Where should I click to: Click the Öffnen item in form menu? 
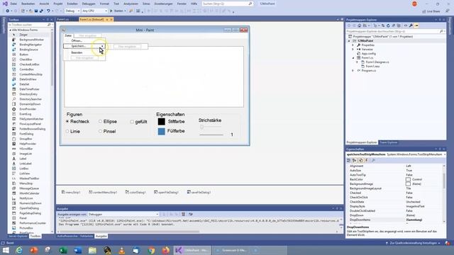pos(84,41)
